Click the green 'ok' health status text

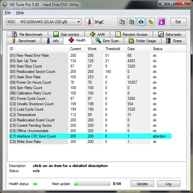(x=35, y=184)
